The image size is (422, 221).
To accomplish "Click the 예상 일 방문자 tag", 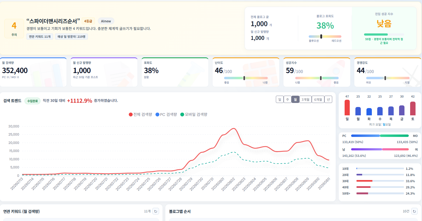I will pos(71,37).
